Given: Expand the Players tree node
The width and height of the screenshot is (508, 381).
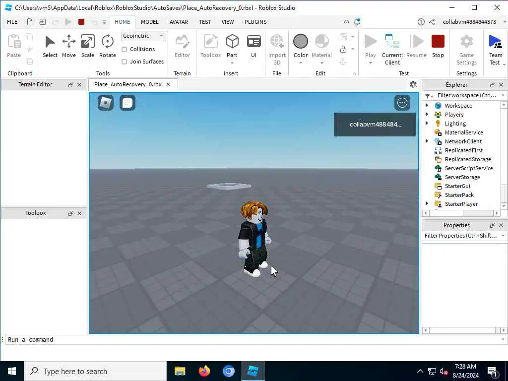Looking at the screenshot, I should (x=427, y=114).
